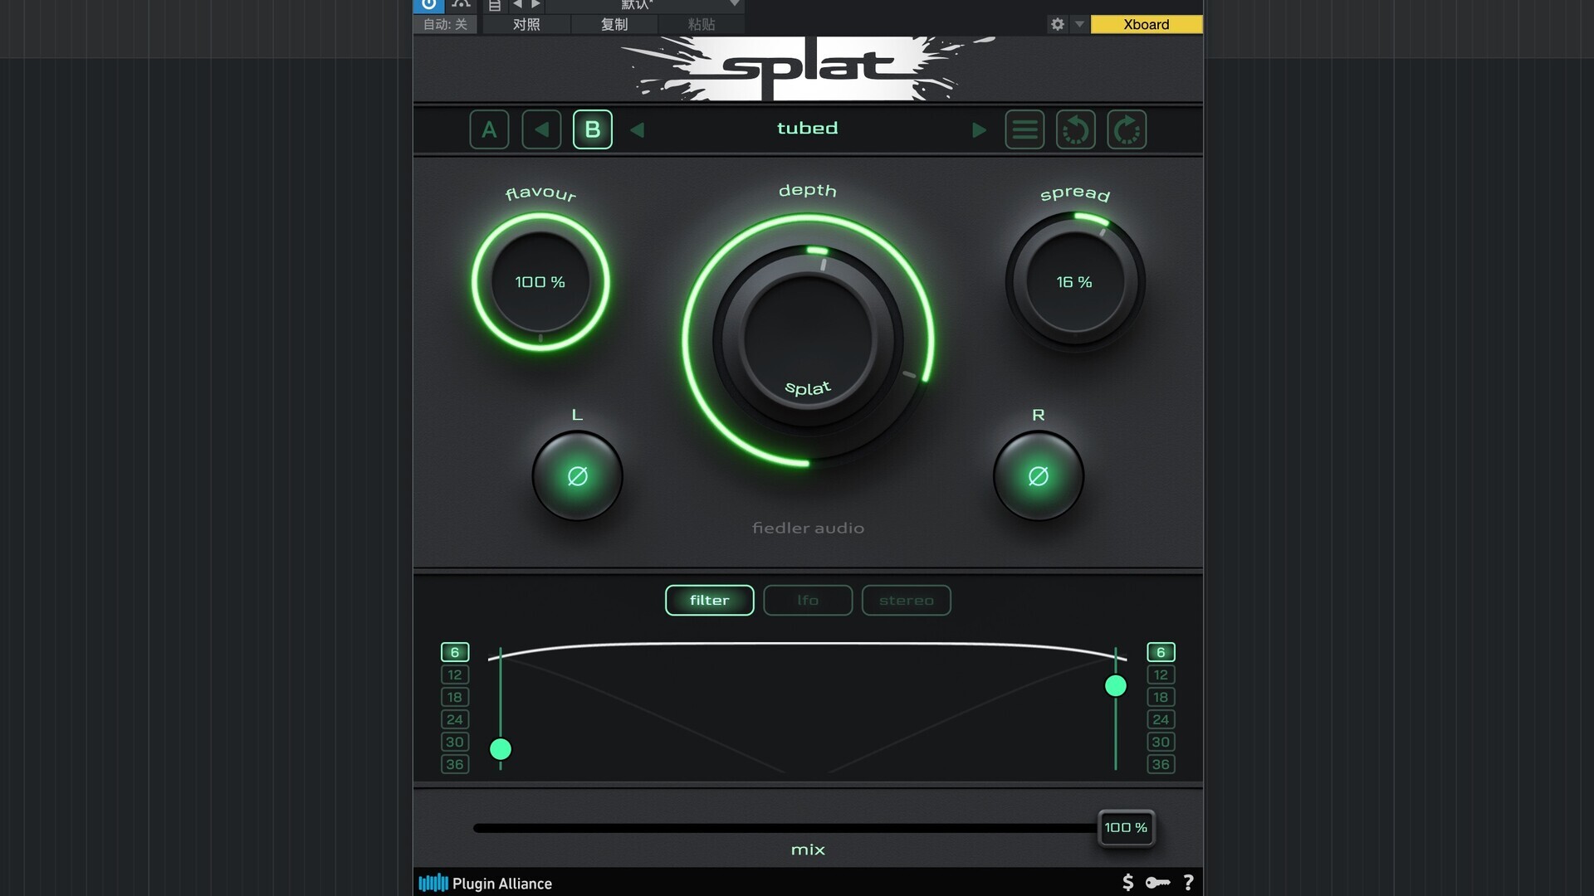Click the 复制 copy button

pos(614,24)
